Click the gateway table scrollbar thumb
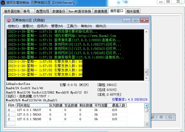Image resolution: width=185 pixels, height=132 pixels. (x=146, y=110)
